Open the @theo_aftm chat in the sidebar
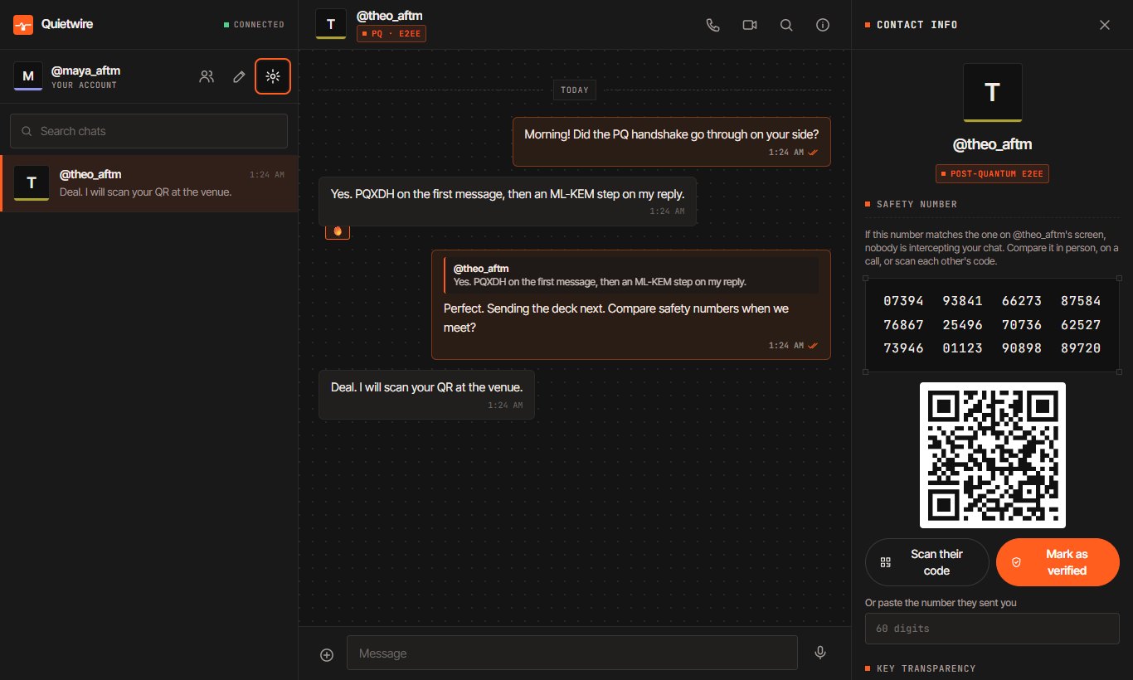This screenshot has height=680, width=1133. pos(149,183)
